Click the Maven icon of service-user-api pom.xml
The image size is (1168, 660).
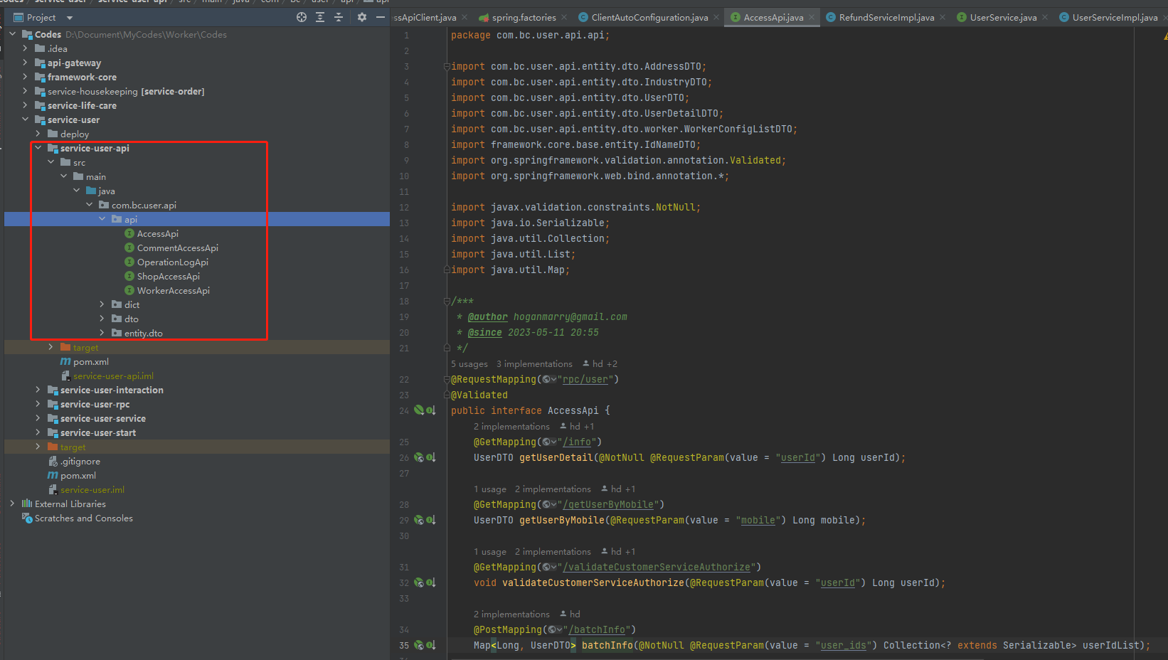point(65,361)
